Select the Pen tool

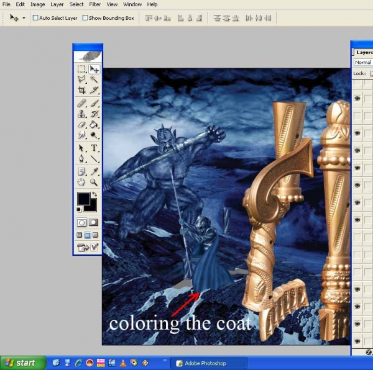click(x=81, y=158)
